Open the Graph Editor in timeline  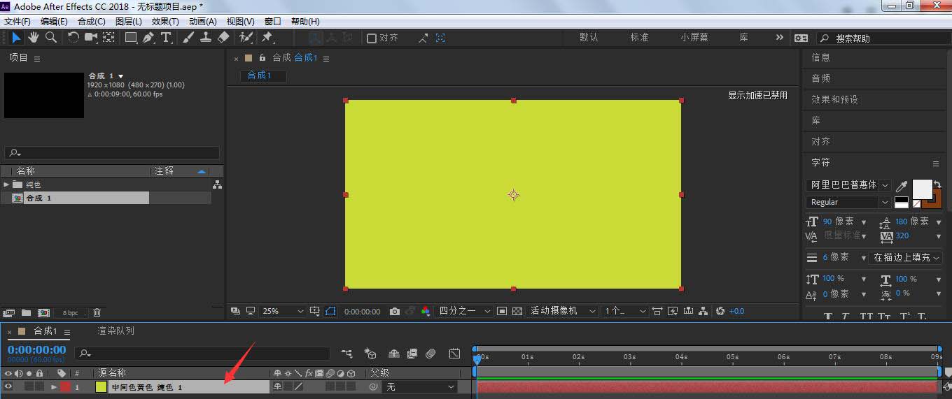coord(454,354)
